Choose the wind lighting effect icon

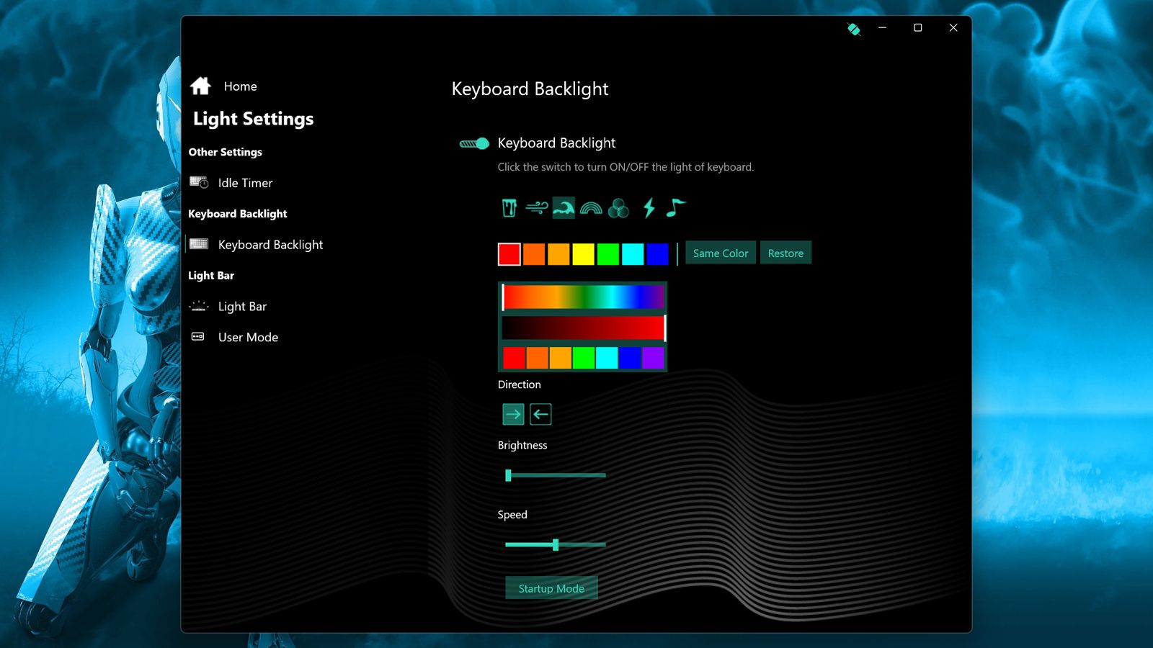click(x=537, y=208)
